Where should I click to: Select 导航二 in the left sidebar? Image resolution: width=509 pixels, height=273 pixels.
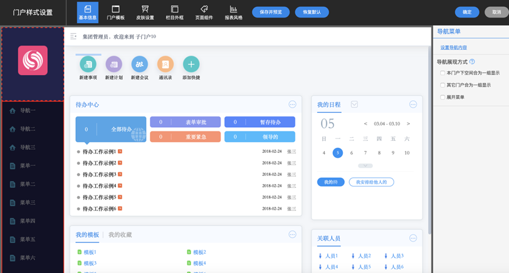tap(28, 129)
